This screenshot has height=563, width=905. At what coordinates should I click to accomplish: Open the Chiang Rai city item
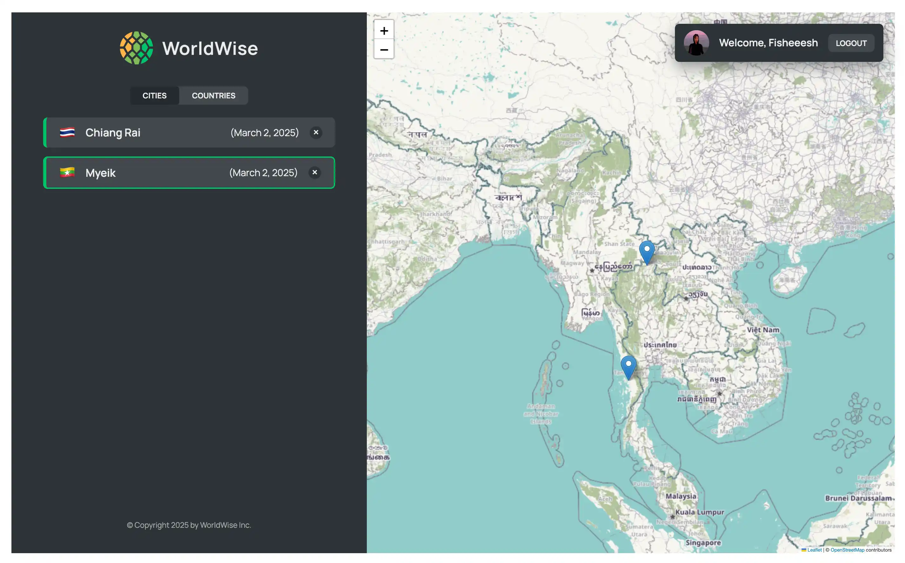tap(189, 133)
